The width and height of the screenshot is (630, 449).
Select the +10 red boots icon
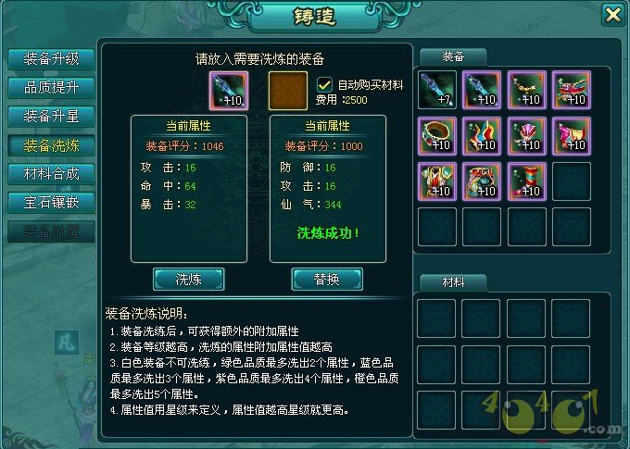[527, 181]
